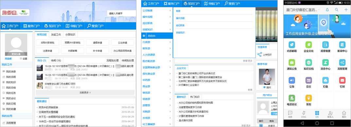Switch to 消息 in mobile bottom bar

290,114
